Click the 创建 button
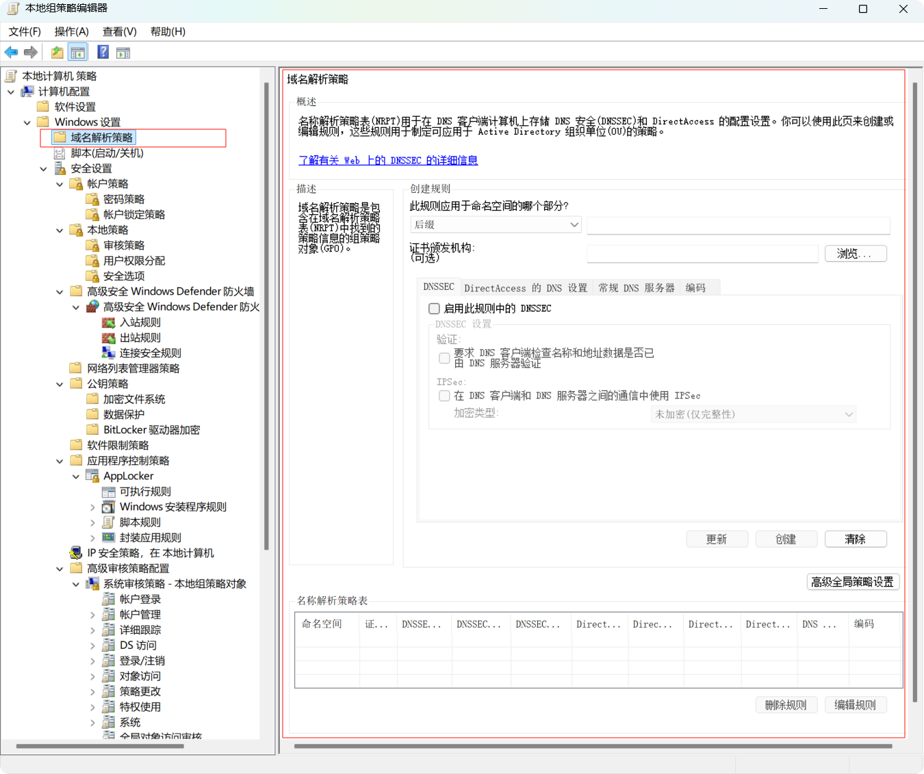This screenshot has width=924, height=774. point(786,539)
